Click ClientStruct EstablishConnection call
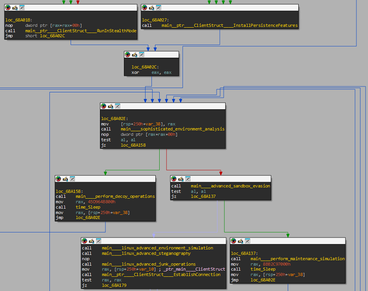This screenshot has width=368, height=291. pos(161,275)
